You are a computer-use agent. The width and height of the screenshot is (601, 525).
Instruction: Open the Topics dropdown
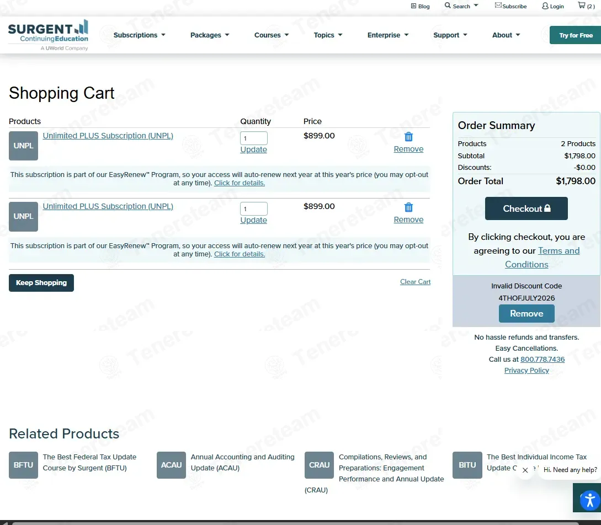(328, 35)
